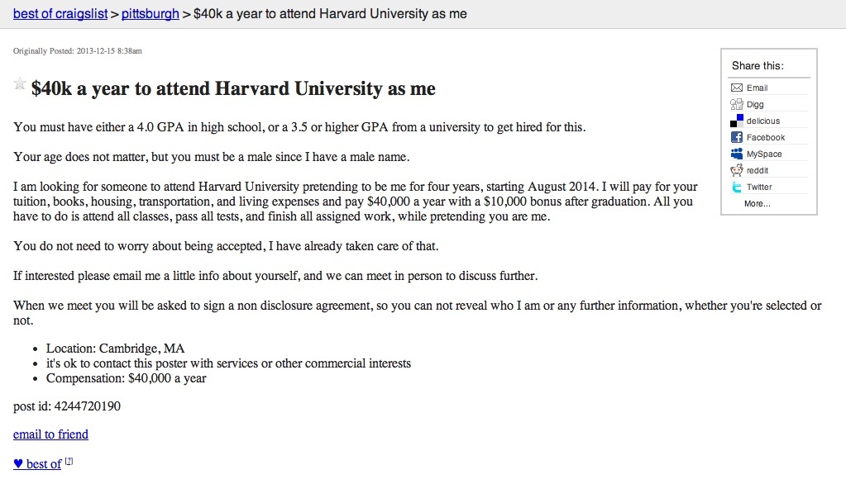Click the Digg share icon
846x484 pixels.
tap(736, 104)
